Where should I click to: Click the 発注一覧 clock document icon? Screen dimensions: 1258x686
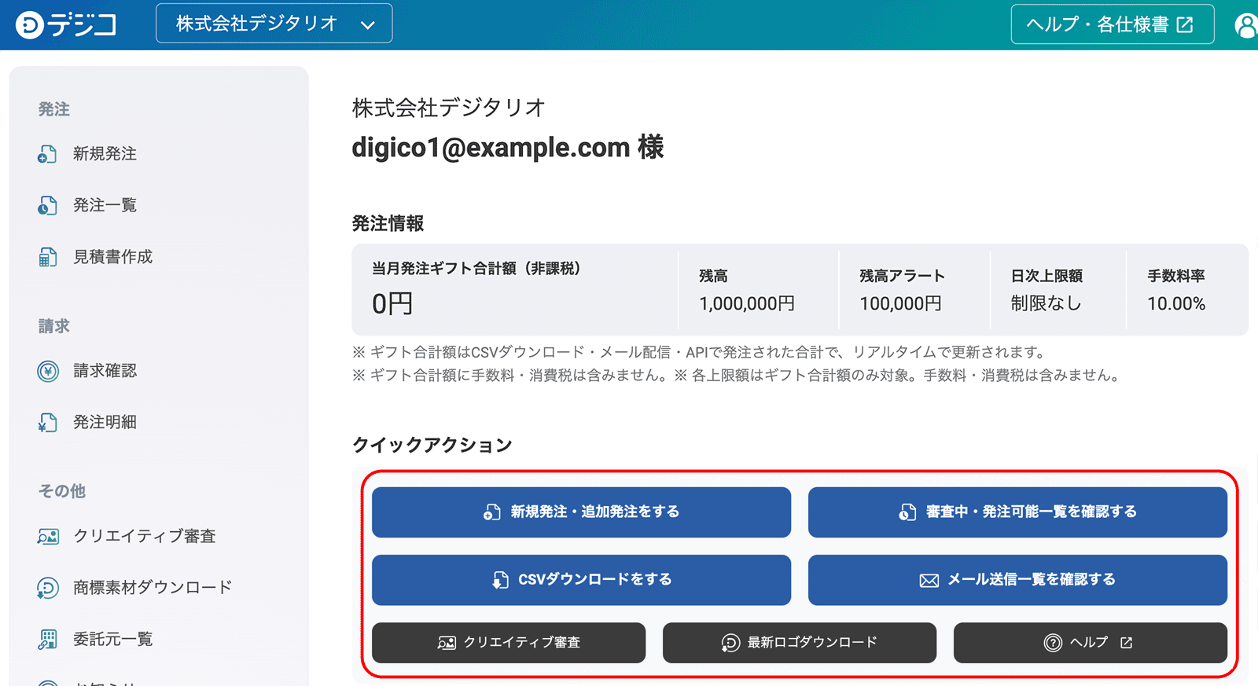[x=47, y=206]
